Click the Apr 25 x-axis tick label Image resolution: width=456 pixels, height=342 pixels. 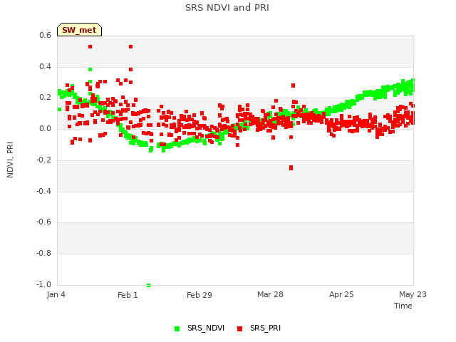pyautogui.click(x=341, y=294)
